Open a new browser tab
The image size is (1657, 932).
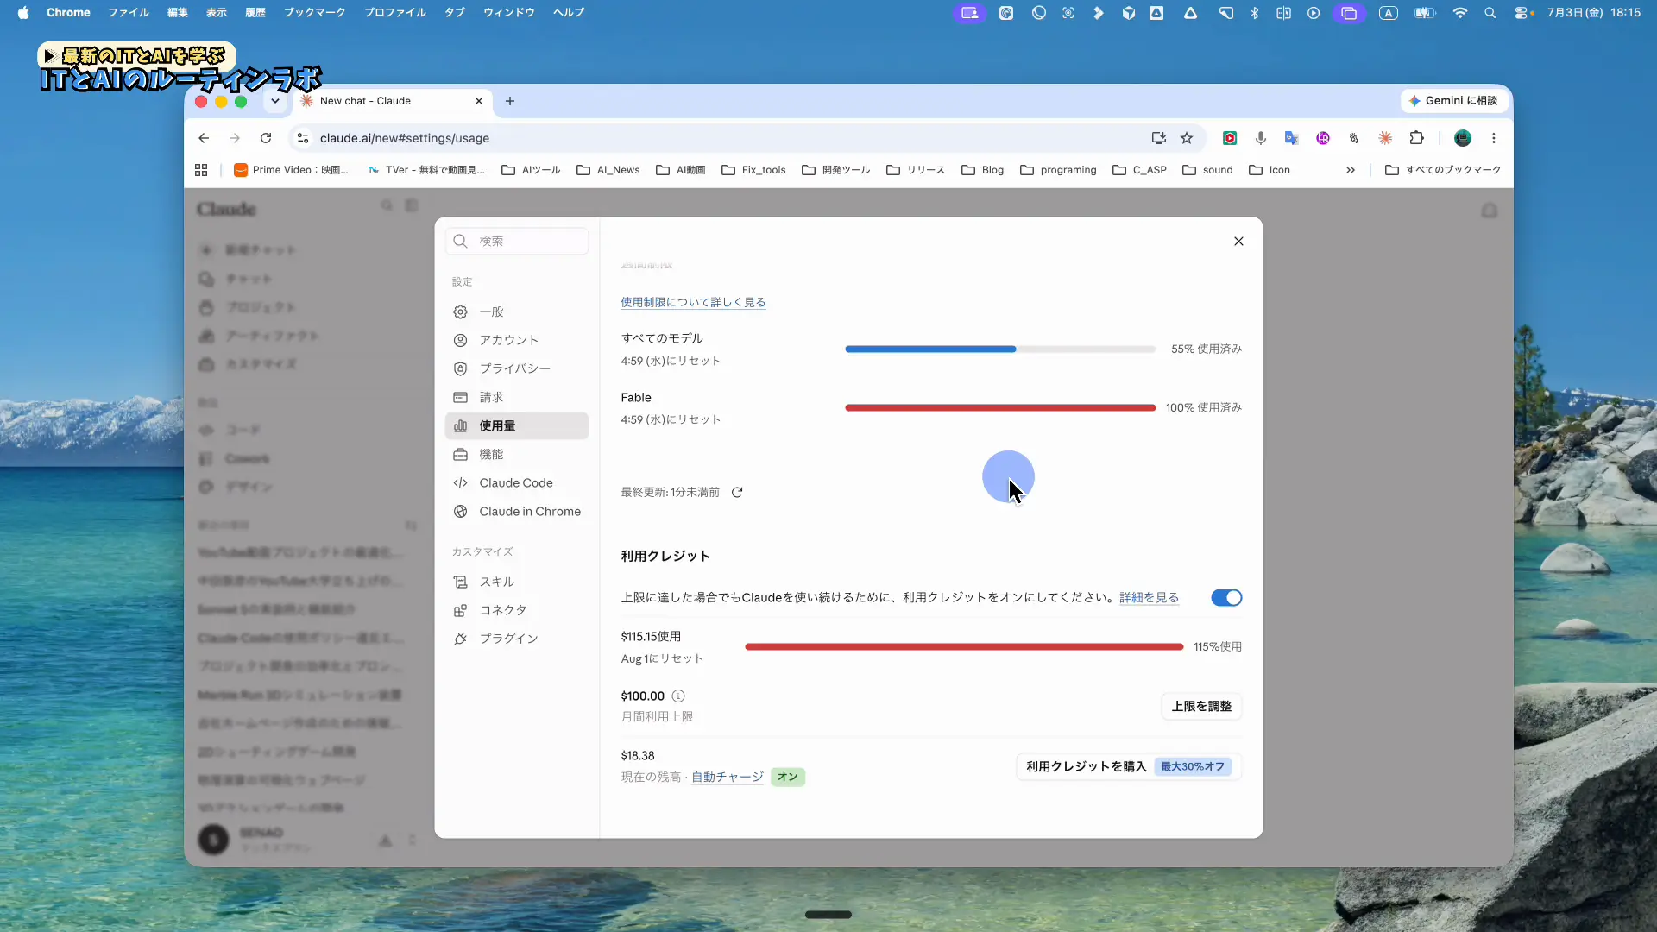[x=510, y=101]
